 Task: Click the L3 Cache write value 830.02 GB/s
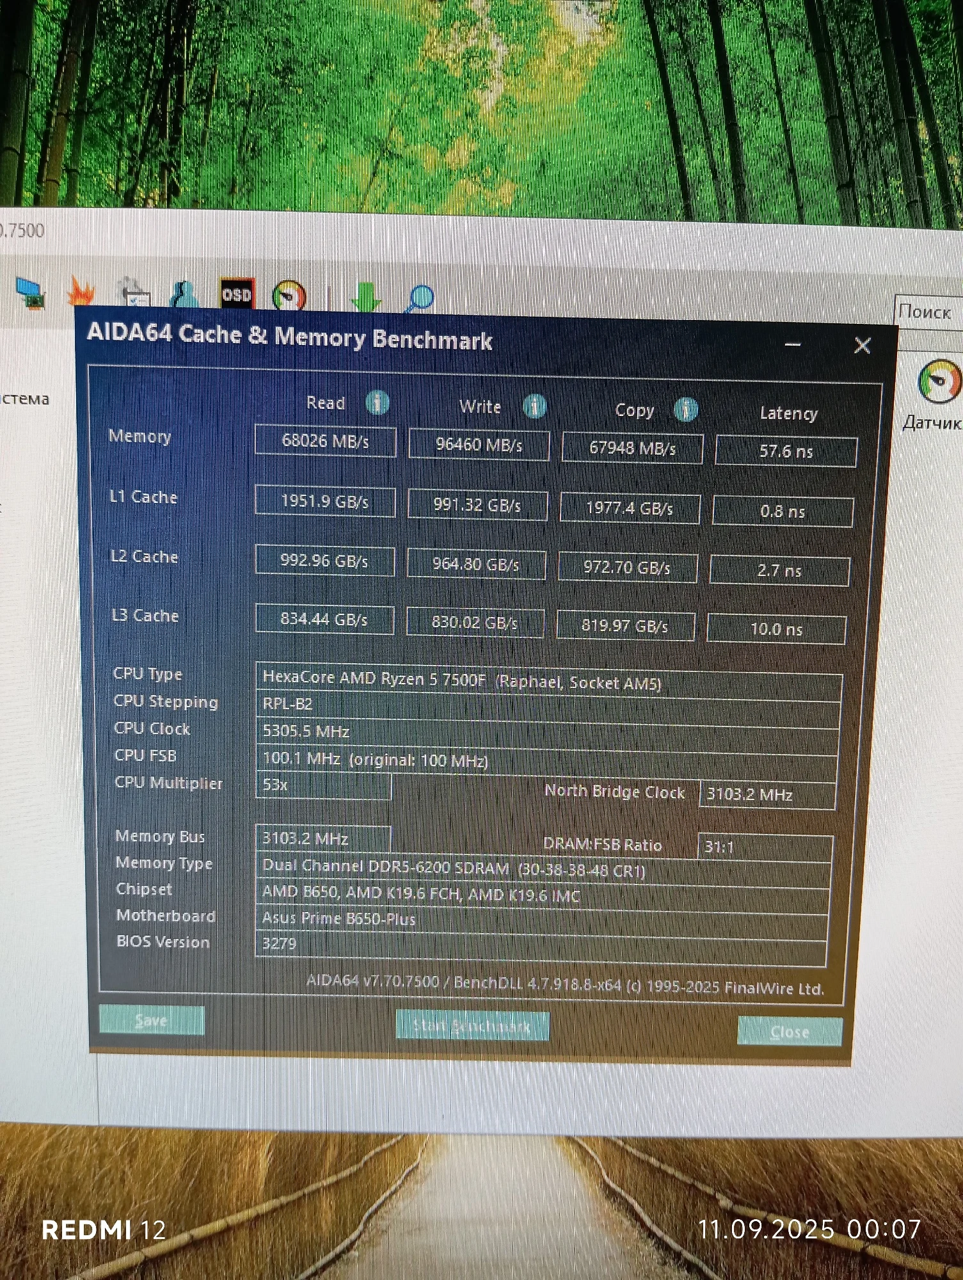pyautogui.click(x=475, y=623)
